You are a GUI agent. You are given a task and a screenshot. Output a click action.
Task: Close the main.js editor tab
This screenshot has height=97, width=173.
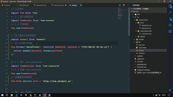81,5
